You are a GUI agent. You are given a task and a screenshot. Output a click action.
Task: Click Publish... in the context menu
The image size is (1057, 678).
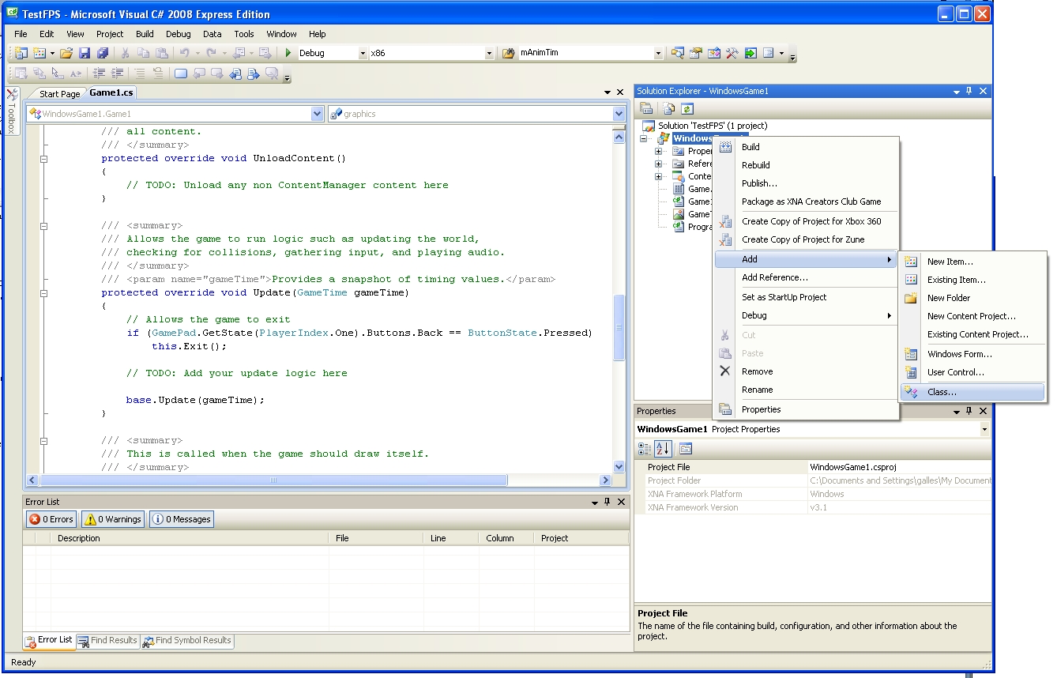[806, 183]
